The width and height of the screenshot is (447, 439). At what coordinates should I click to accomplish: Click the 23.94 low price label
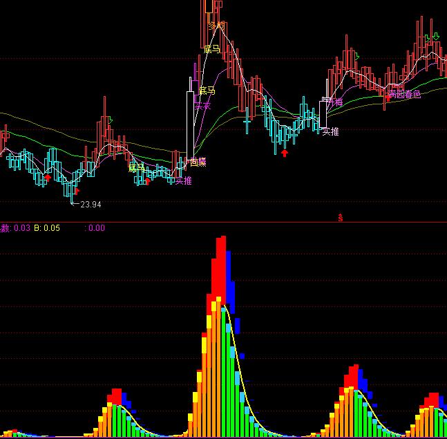pyautogui.click(x=91, y=205)
